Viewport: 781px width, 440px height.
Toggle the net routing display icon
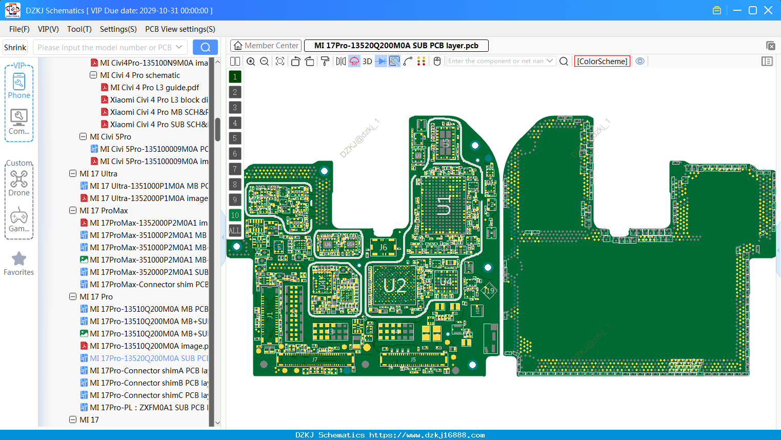click(x=394, y=61)
